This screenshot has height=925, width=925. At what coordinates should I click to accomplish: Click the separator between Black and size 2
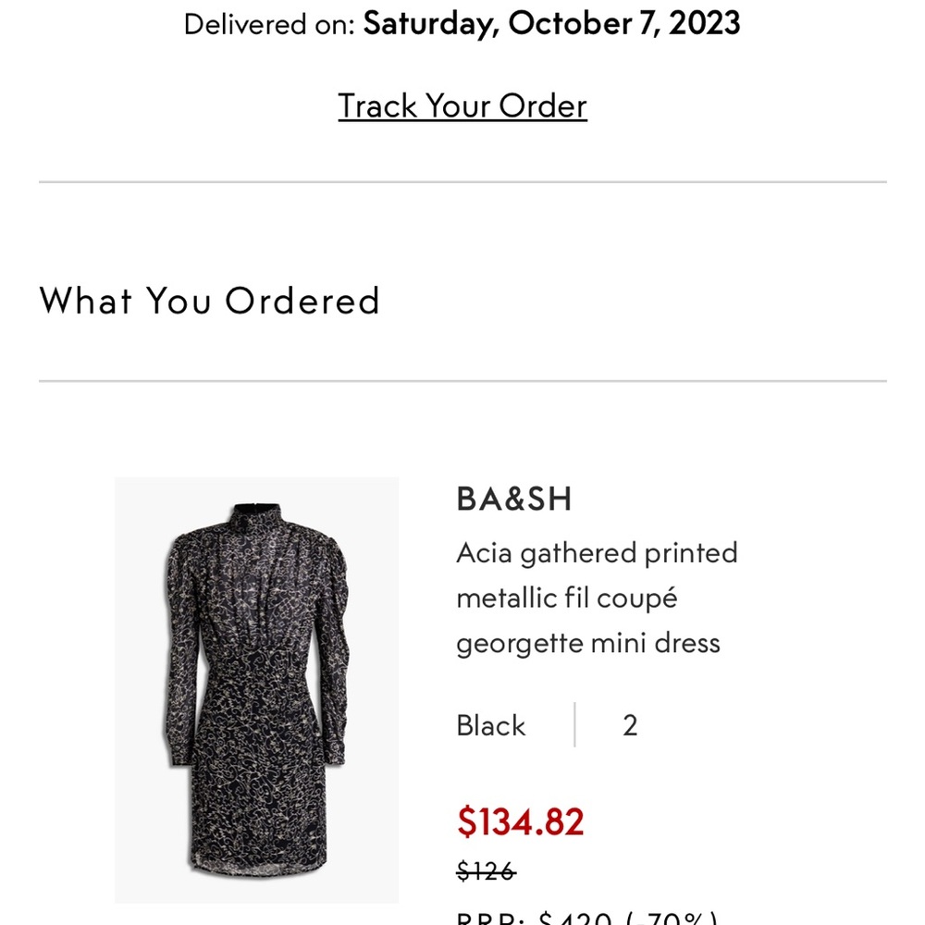click(x=575, y=724)
